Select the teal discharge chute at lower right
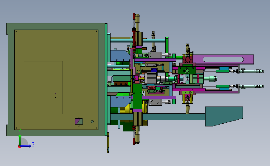 pyautogui.click(x=224, y=116)
